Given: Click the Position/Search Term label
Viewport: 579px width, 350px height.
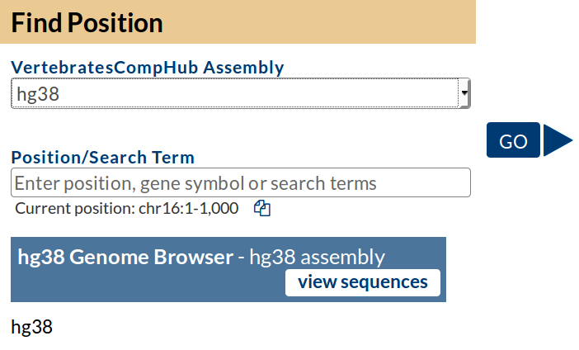Looking at the screenshot, I should coord(102,157).
